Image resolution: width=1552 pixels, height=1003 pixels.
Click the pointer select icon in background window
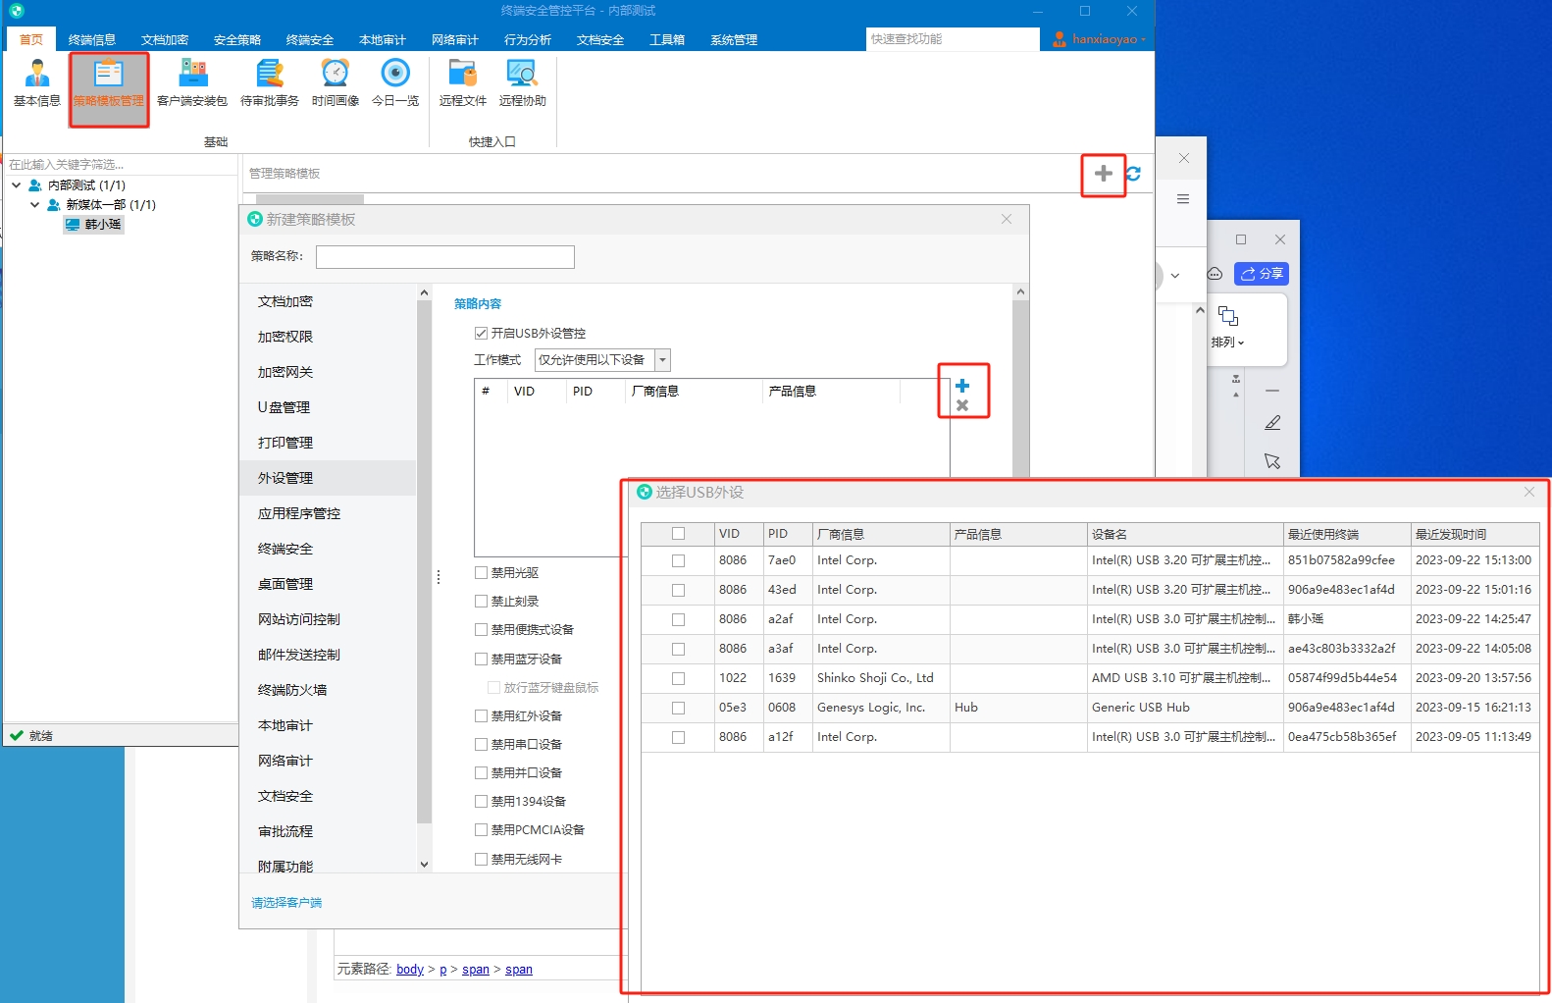1272,461
